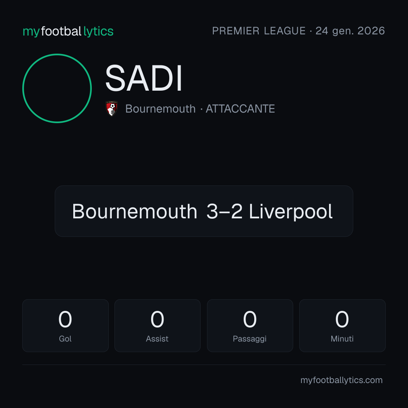This screenshot has width=408, height=408.
Task: Click the SADI player name heading
Action: pyautogui.click(x=144, y=78)
